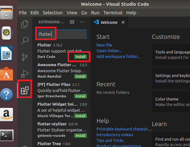Screen dimensions: 190x147
Task: Click the New file link
Action: coord(104,45)
